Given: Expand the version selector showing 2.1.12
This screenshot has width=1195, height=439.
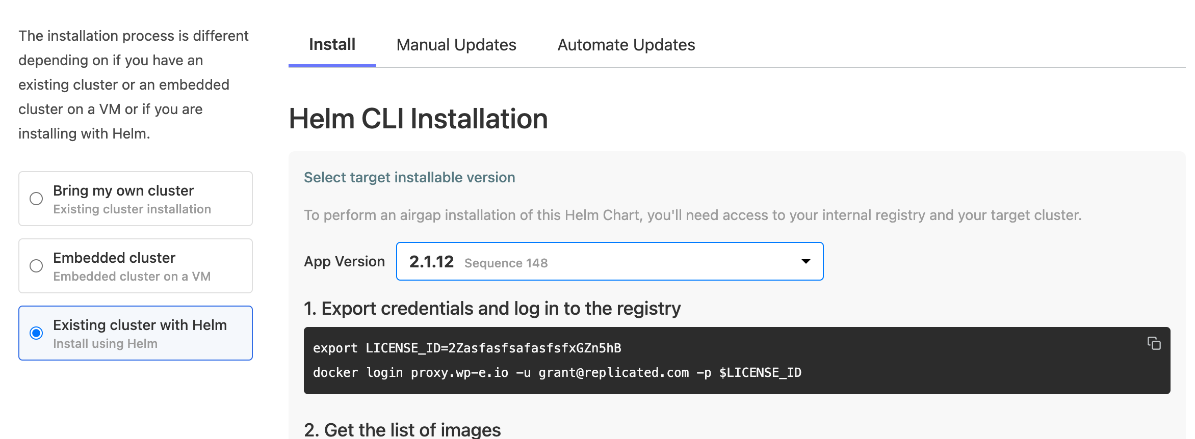Looking at the screenshot, I should [x=610, y=261].
